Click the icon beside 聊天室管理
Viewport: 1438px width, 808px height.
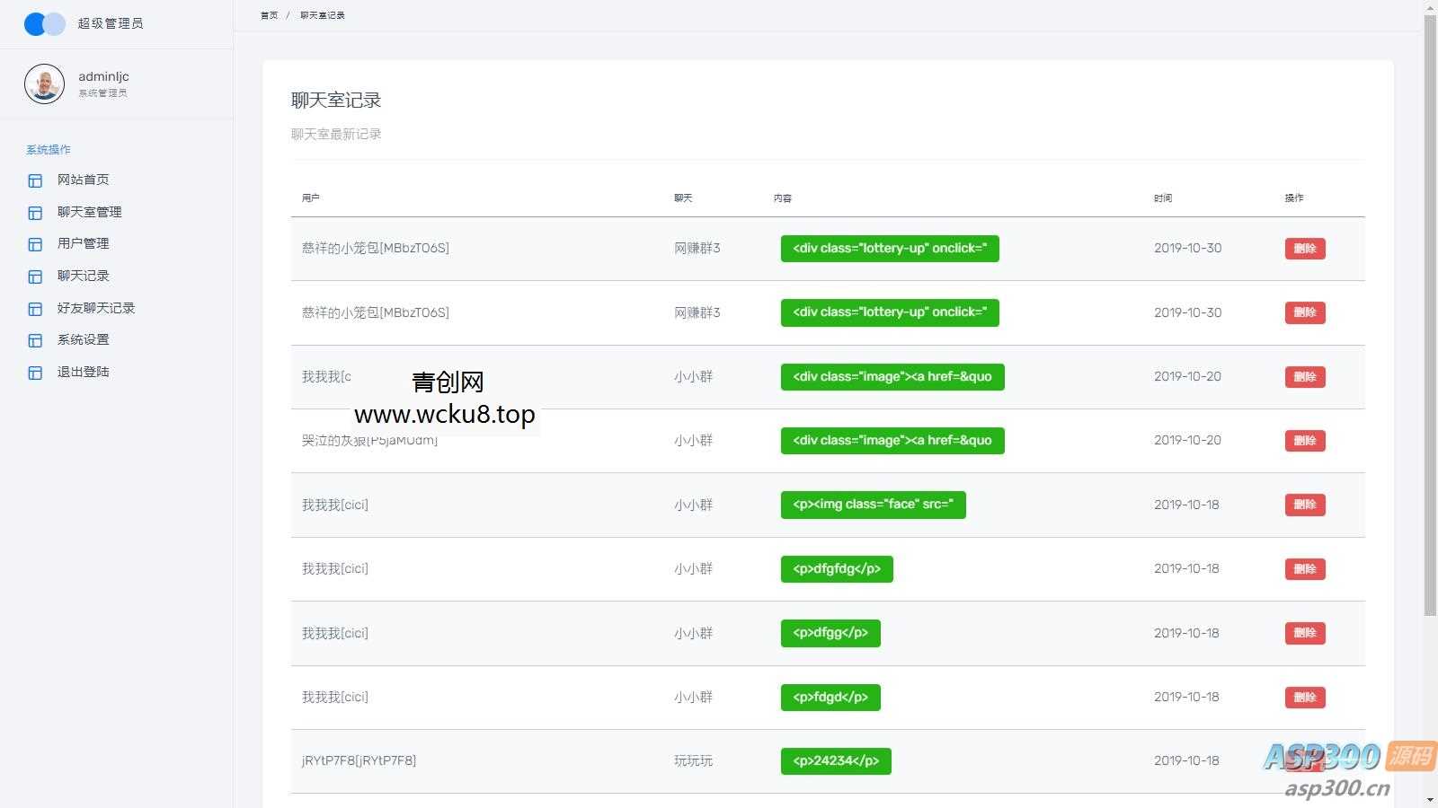[x=35, y=213]
